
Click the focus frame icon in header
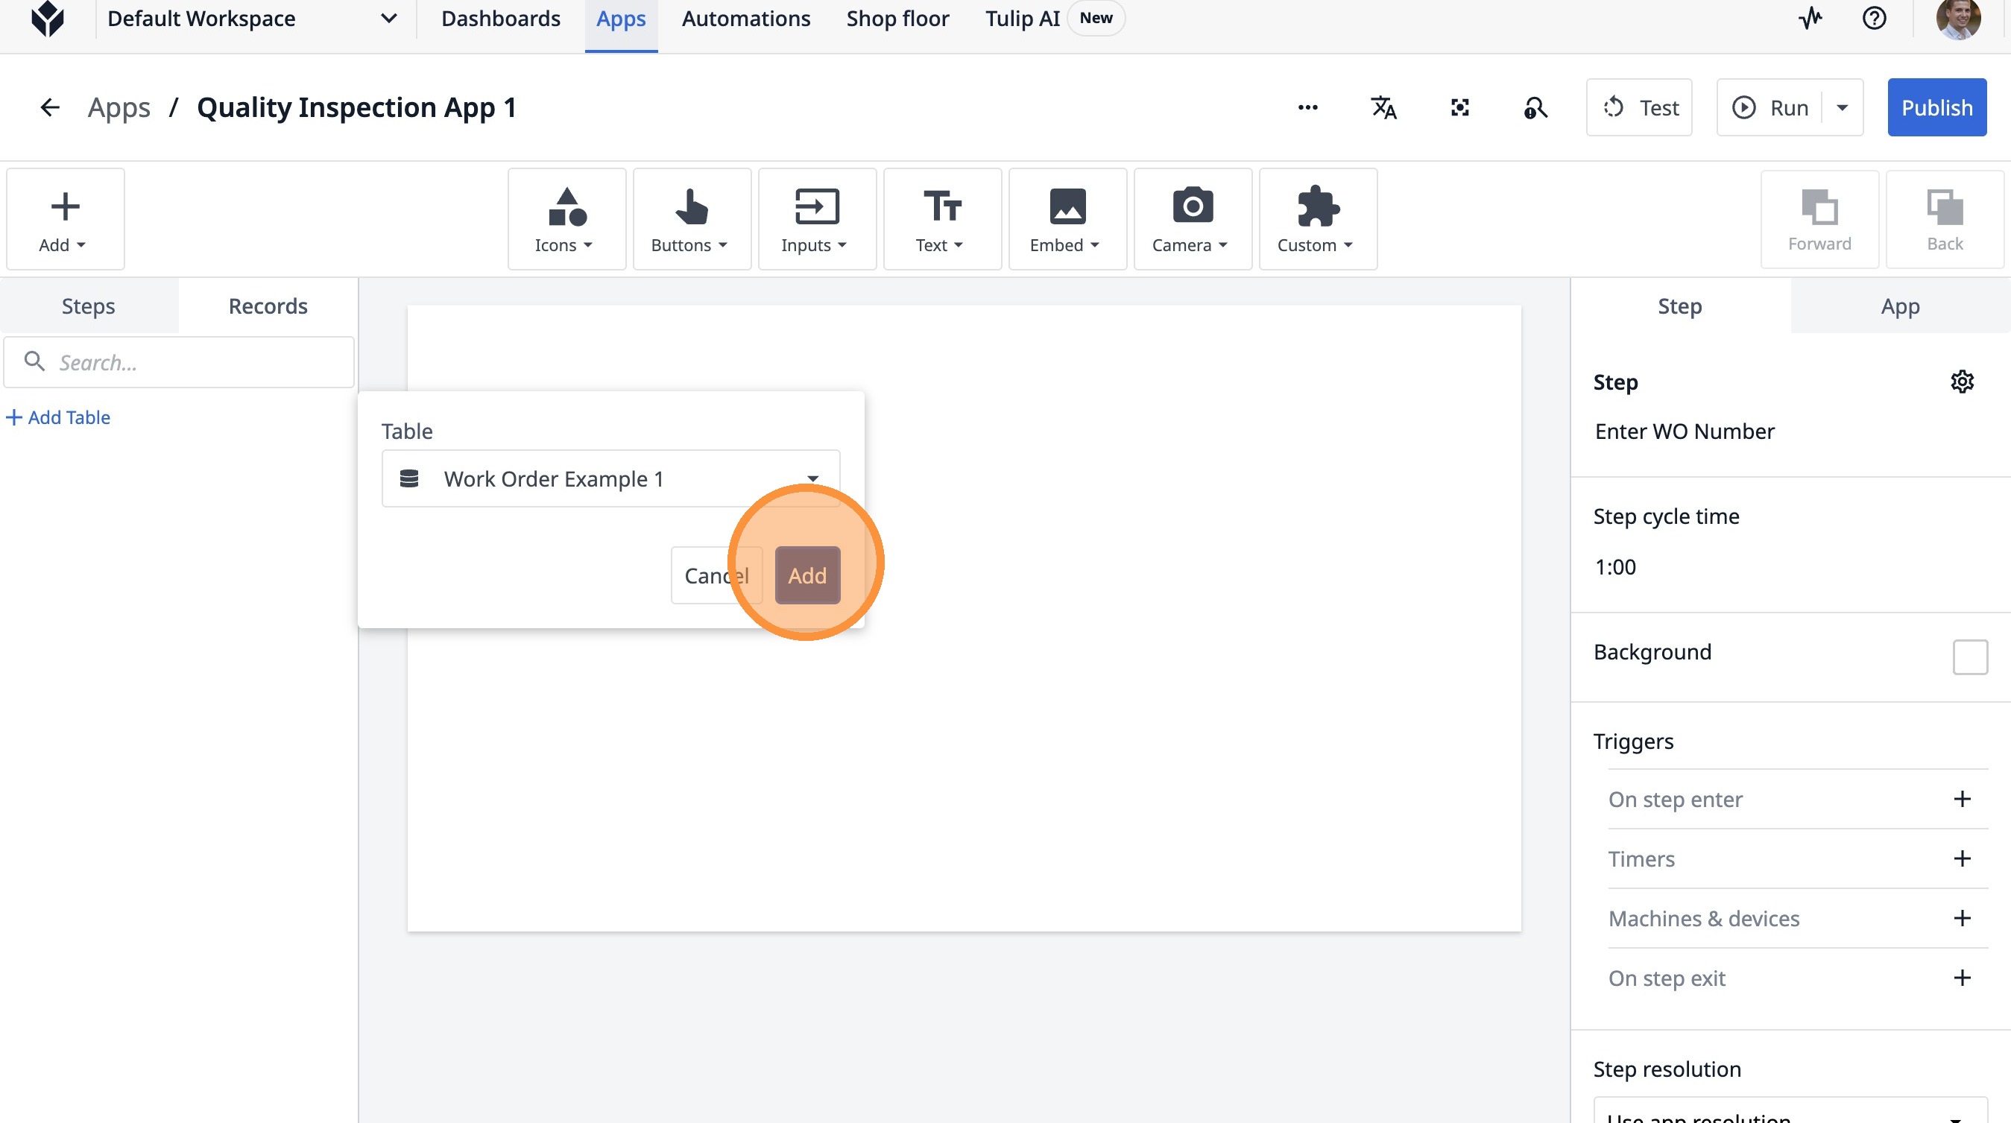[x=1460, y=107]
